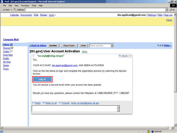Open the Help menu

[40, 6]
